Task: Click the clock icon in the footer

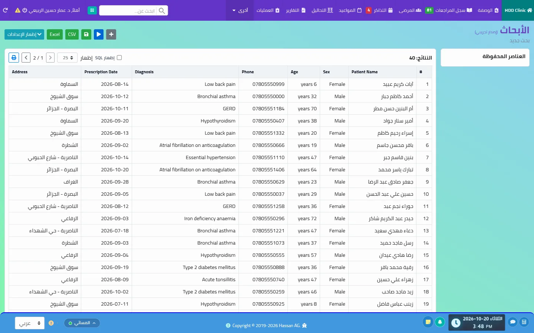Action: tap(456, 323)
